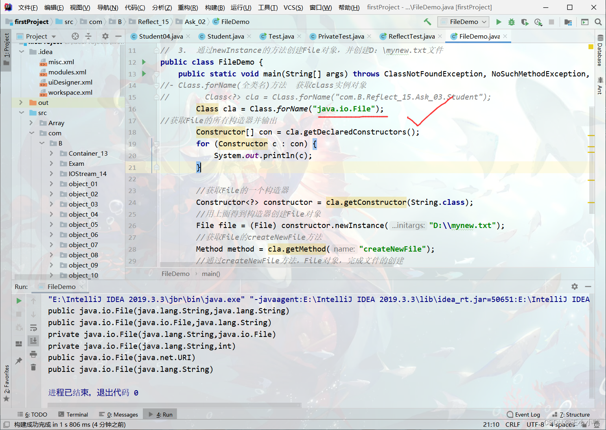Collapse the src folder
The width and height of the screenshot is (606, 430).
[21, 113]
